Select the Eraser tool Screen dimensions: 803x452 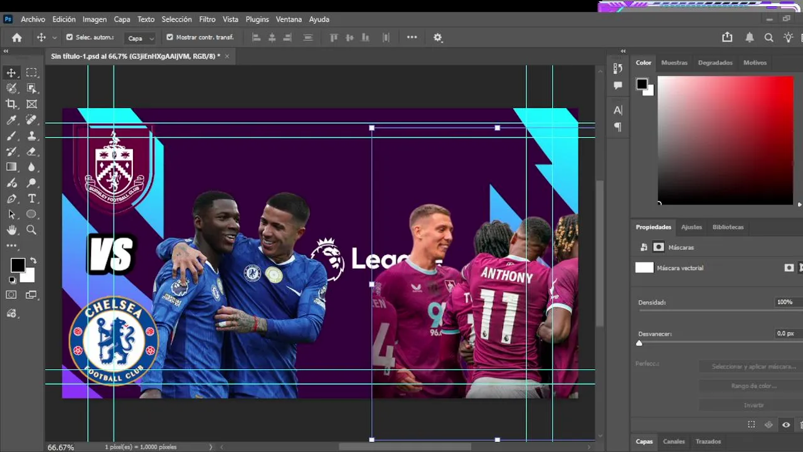[x=31, y=151]
